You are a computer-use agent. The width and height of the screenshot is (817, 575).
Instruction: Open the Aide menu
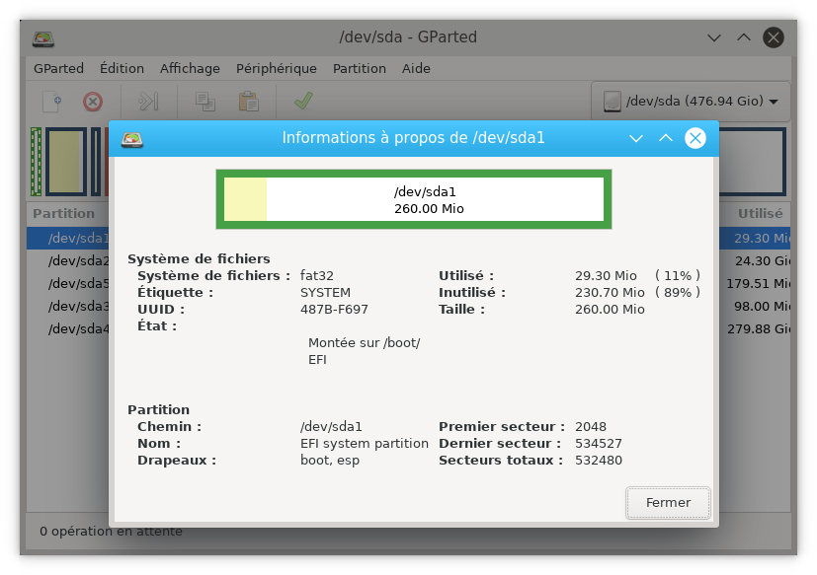pyautogui.click(x=416, y=68)
